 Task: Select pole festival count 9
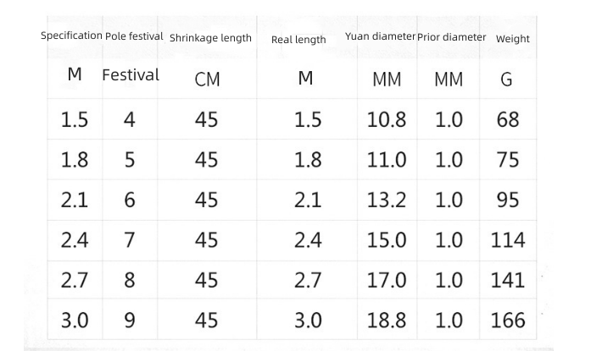(129, 321)
